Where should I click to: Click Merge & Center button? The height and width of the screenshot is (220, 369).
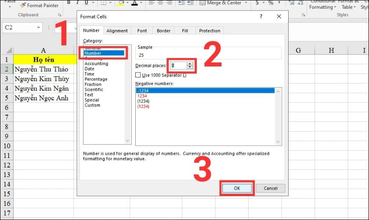[220, 3]
